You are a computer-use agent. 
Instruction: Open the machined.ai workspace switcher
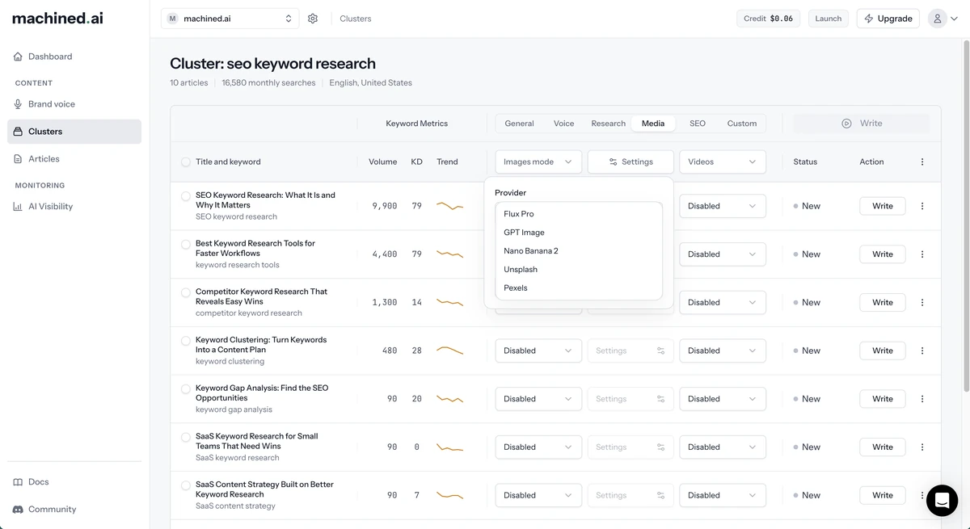[230, 19]
